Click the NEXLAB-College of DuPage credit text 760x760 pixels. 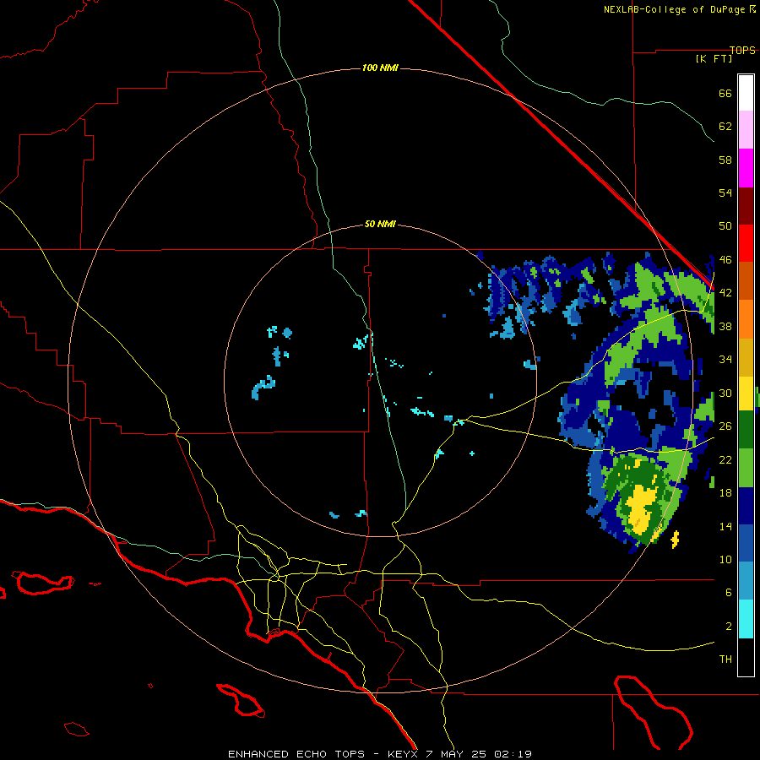pos(679,9)
